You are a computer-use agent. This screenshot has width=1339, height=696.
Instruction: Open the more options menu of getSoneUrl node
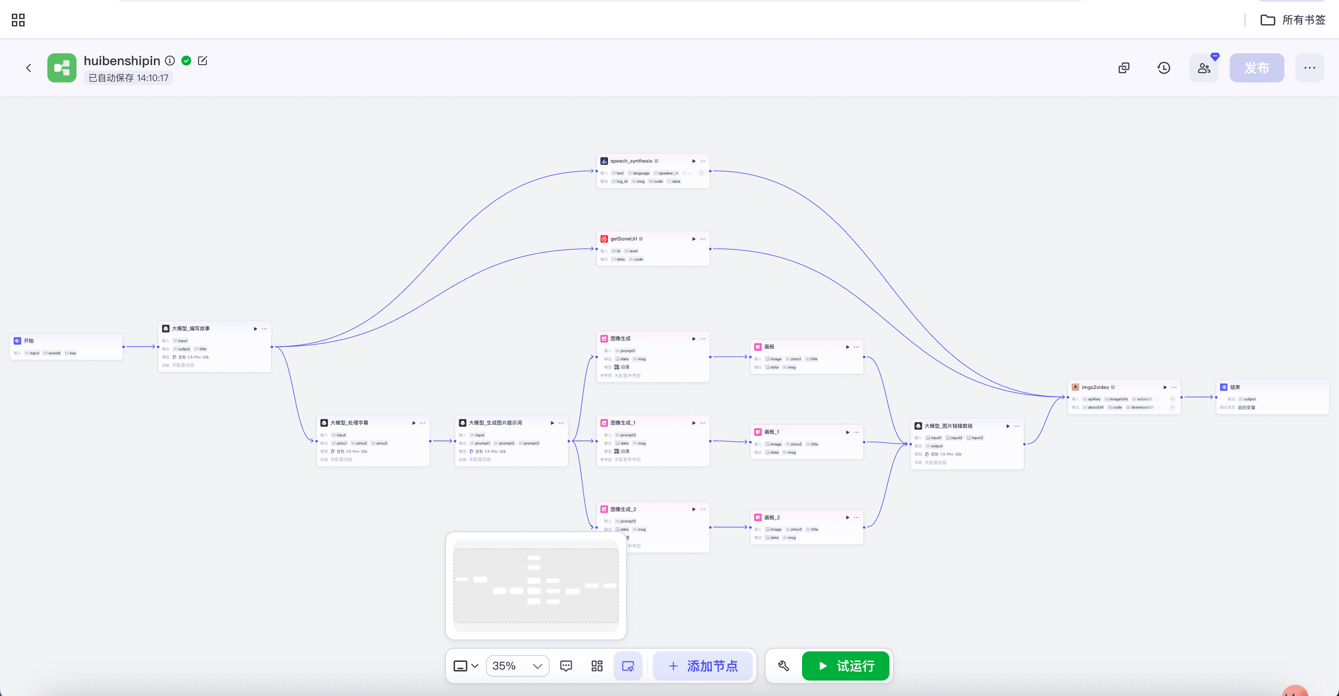tap(703, 239)
